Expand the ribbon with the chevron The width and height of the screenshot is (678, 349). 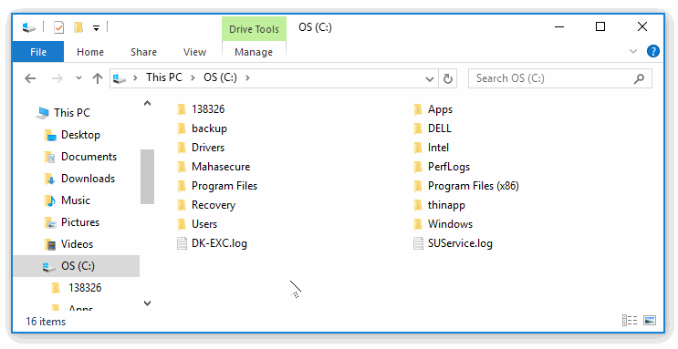633,51
